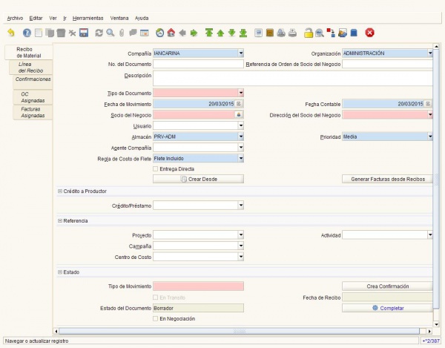Exit the window with the red X icon
The height and width of the screenshot is (348, 445).
369,33
